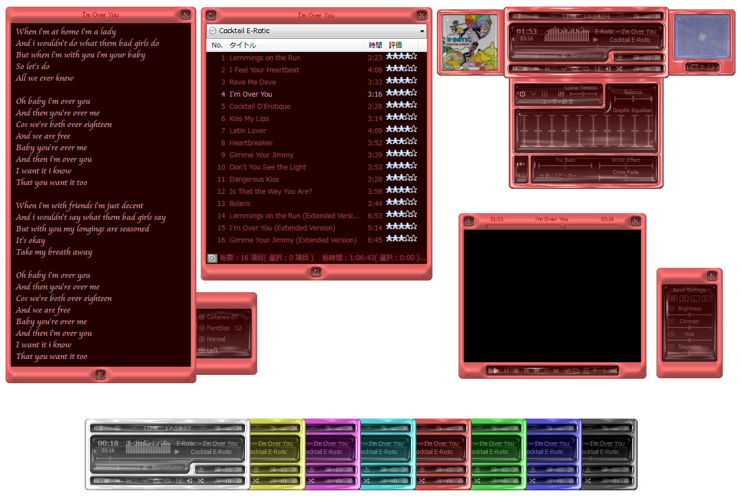Click shuffle icon in the white player
741x497 pixels.
[201, 480]
